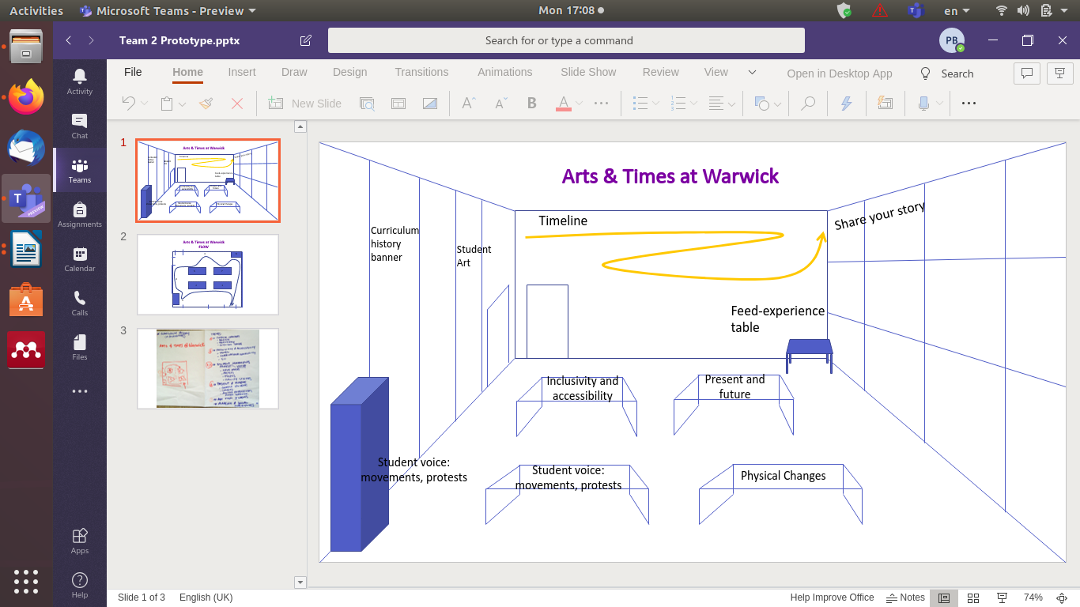Expand the font color dropdown arrow
This screenshot has width=1080, height=607.
(x=579, y=104)
